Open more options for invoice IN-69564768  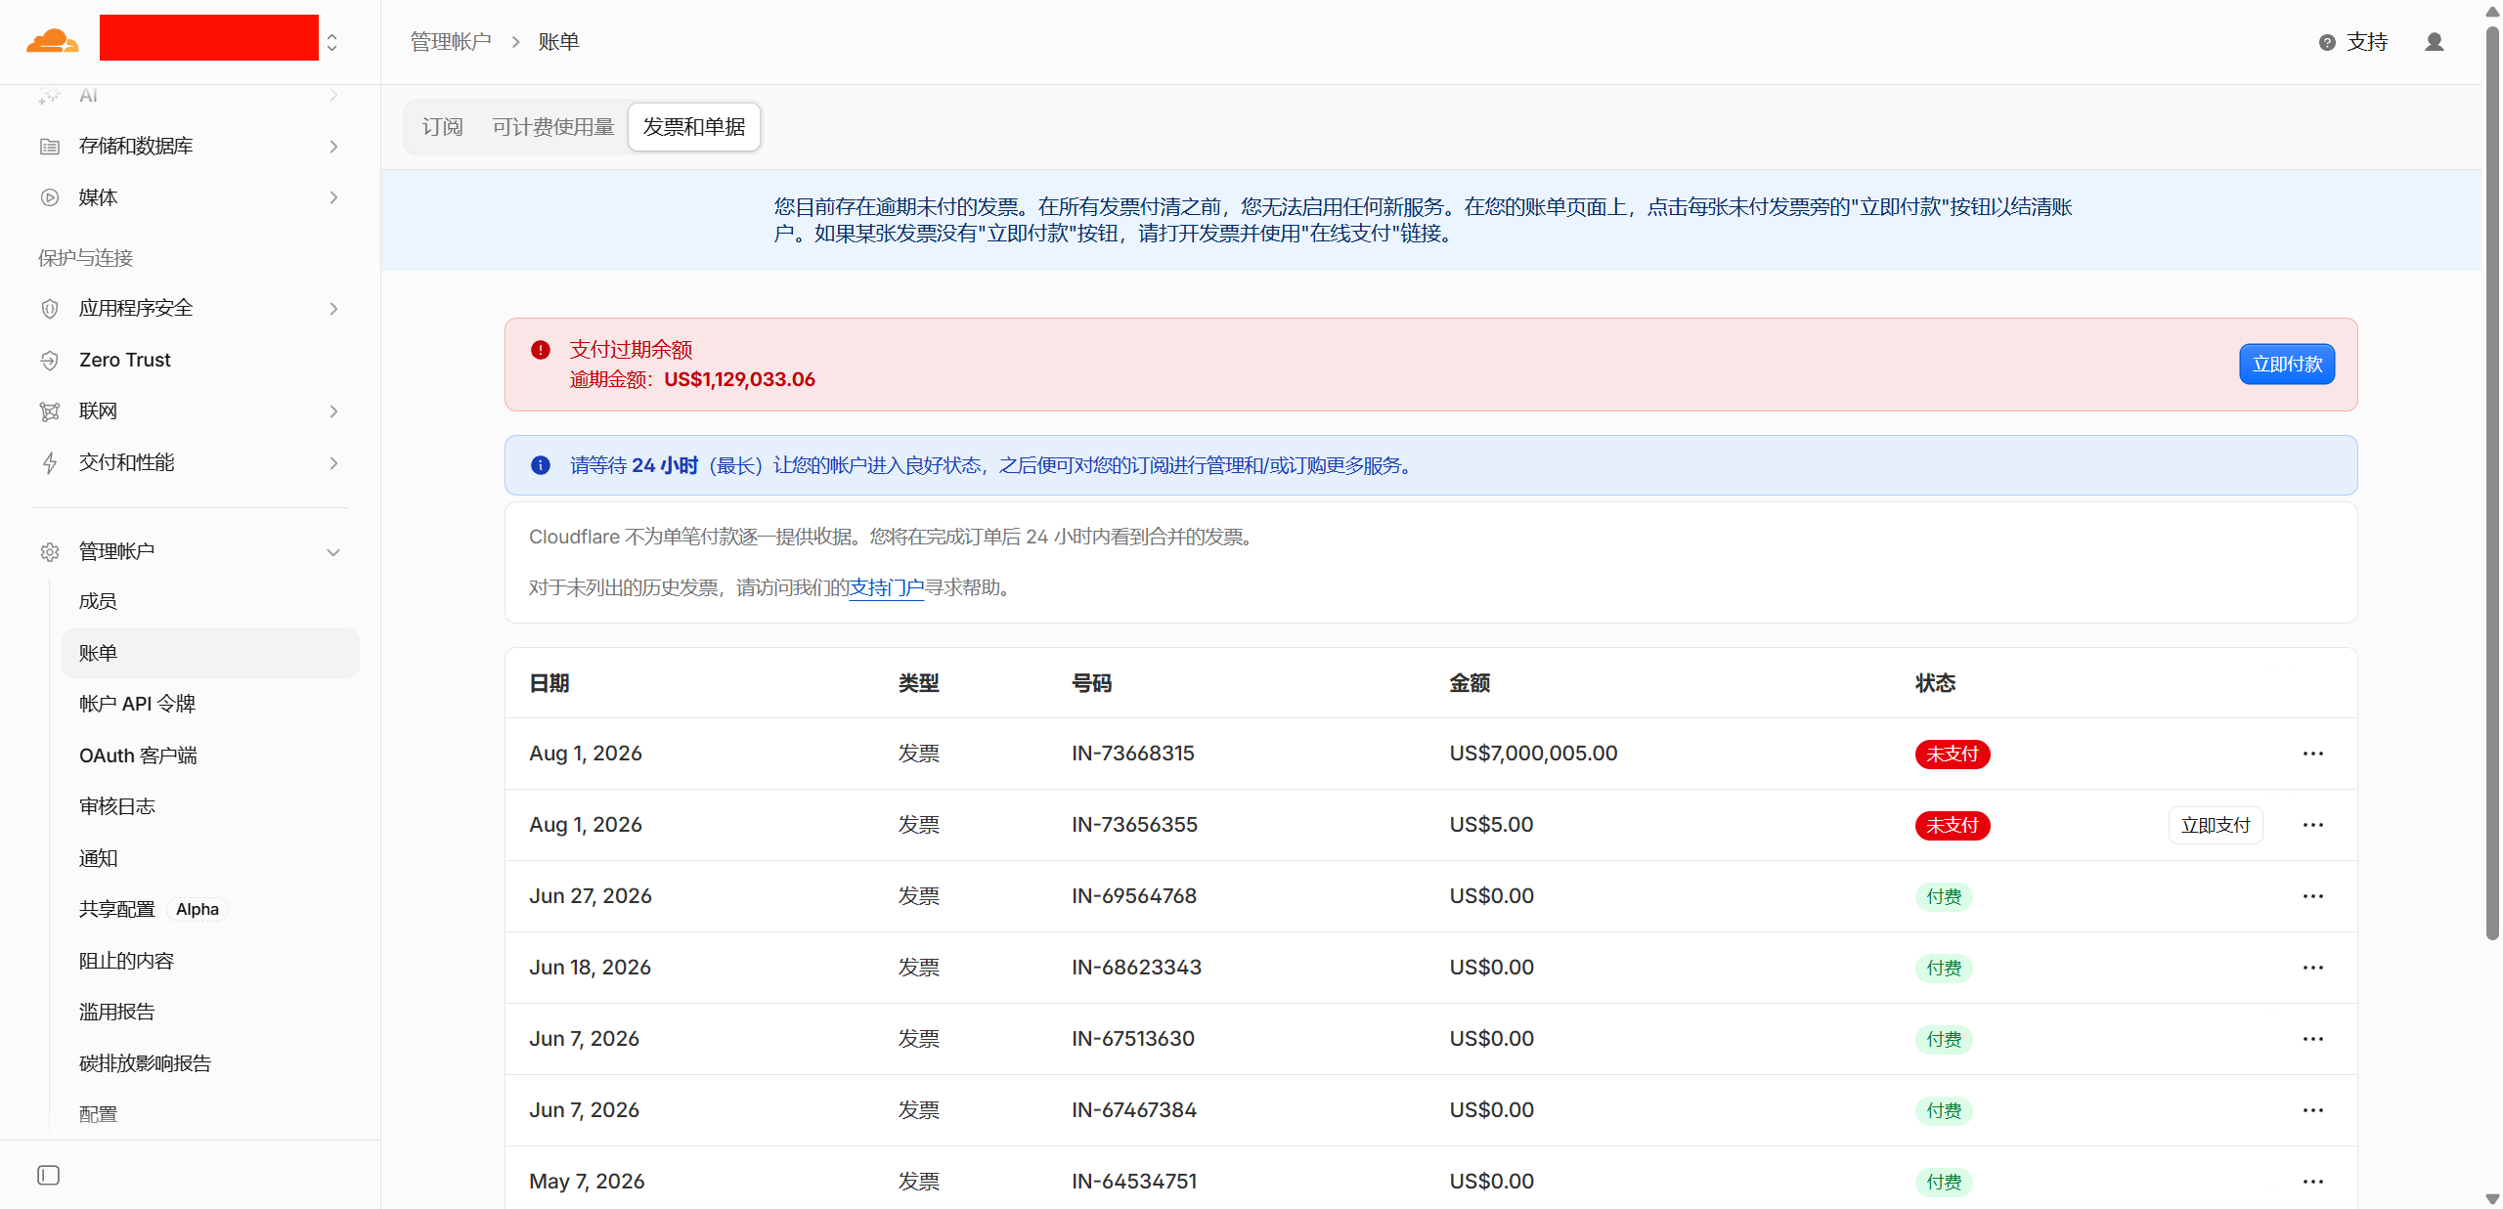click(2312, 896)
